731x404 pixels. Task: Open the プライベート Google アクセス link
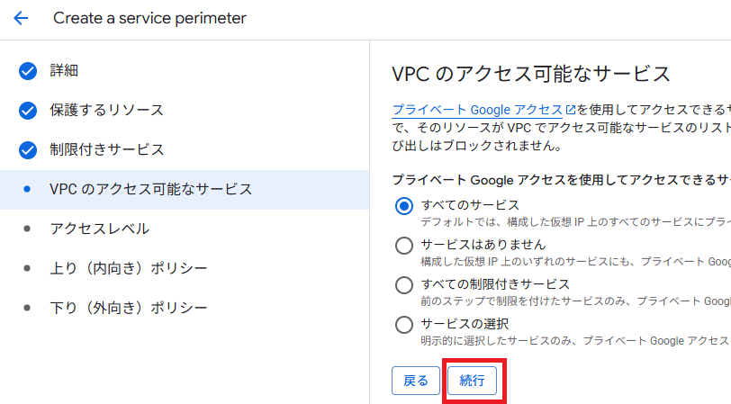point(477,110)
